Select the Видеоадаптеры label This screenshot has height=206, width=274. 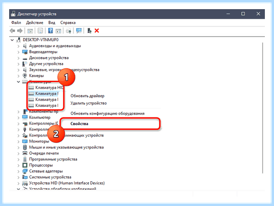click(x=43, y=52)
